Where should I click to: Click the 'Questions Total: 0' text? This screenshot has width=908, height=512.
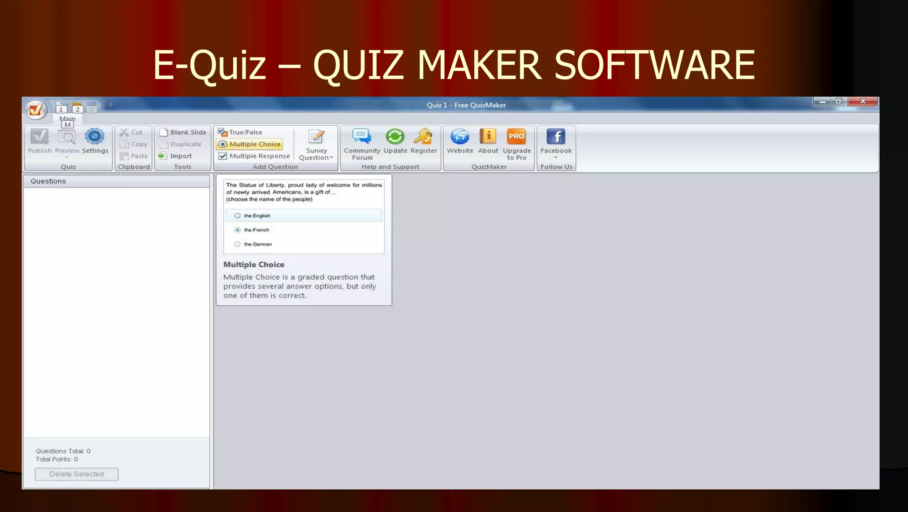tap(63, 451)
